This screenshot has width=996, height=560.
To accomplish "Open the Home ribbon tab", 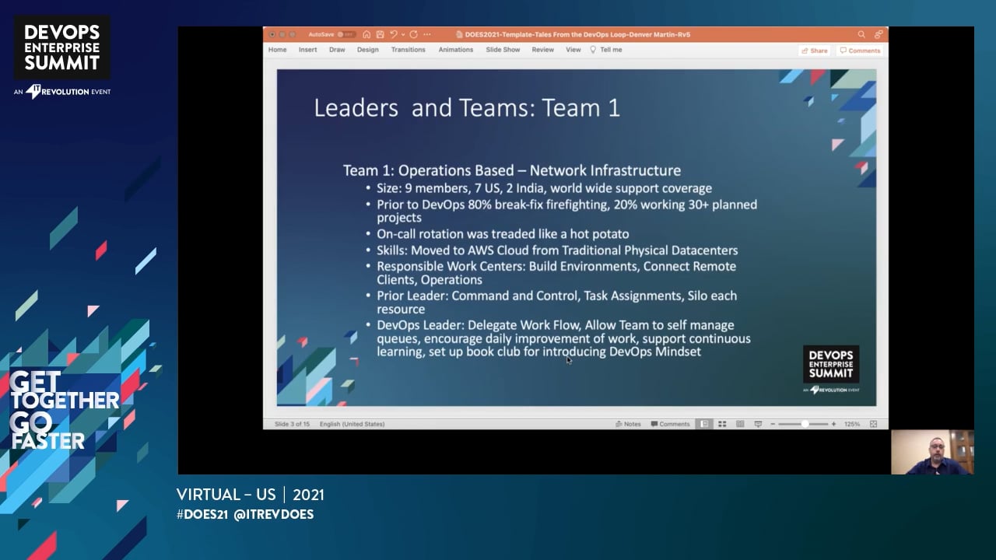I will (x=278, y=50).
